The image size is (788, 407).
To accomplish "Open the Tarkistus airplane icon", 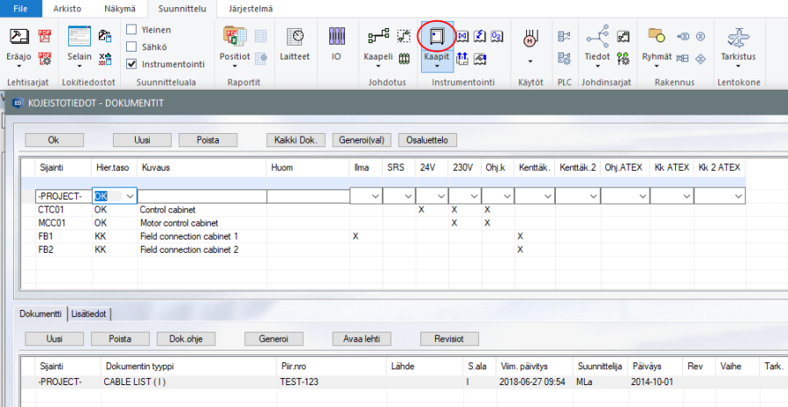I will coord(737,37).
